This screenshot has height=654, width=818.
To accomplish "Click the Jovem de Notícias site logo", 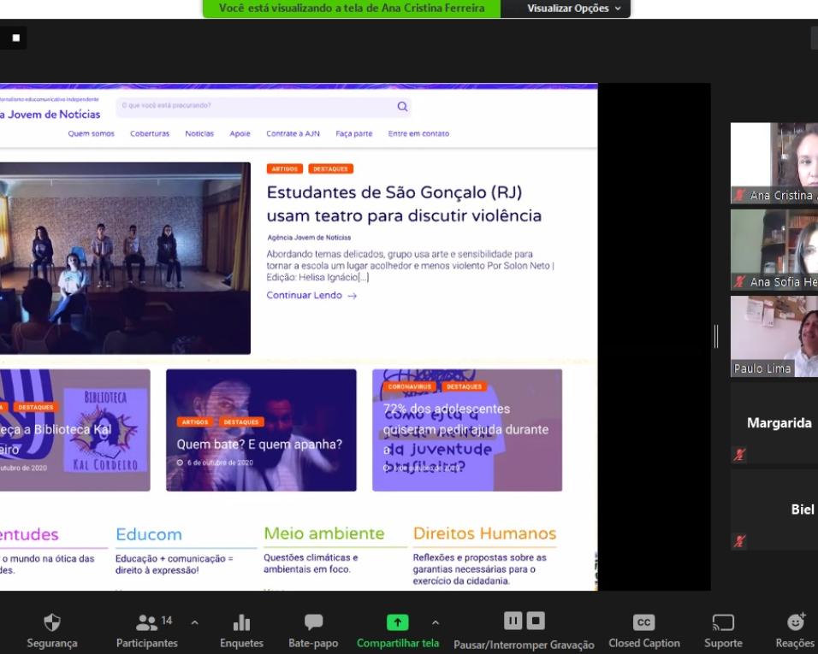I will click(x=50, y=114).
